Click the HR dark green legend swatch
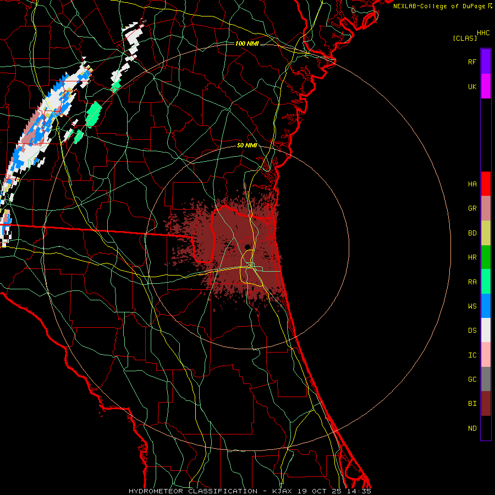 [486, 257]
